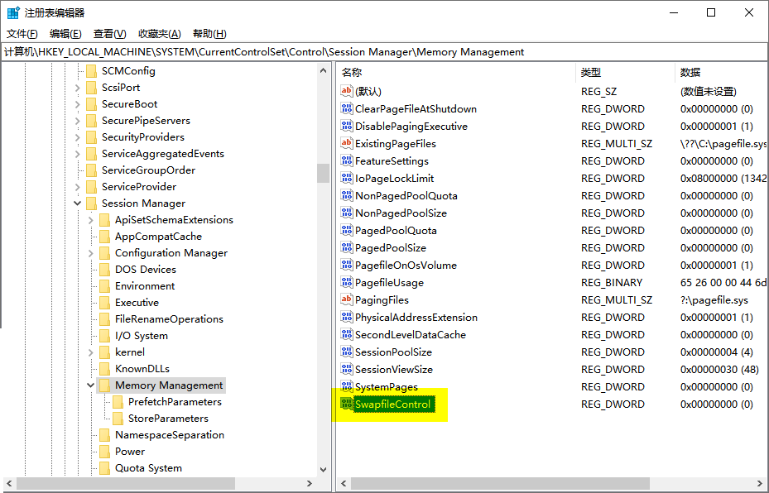This screenshot has height=493, width=769.
Task: Expand the kernel tree node
Action: [x=90, y=352]
